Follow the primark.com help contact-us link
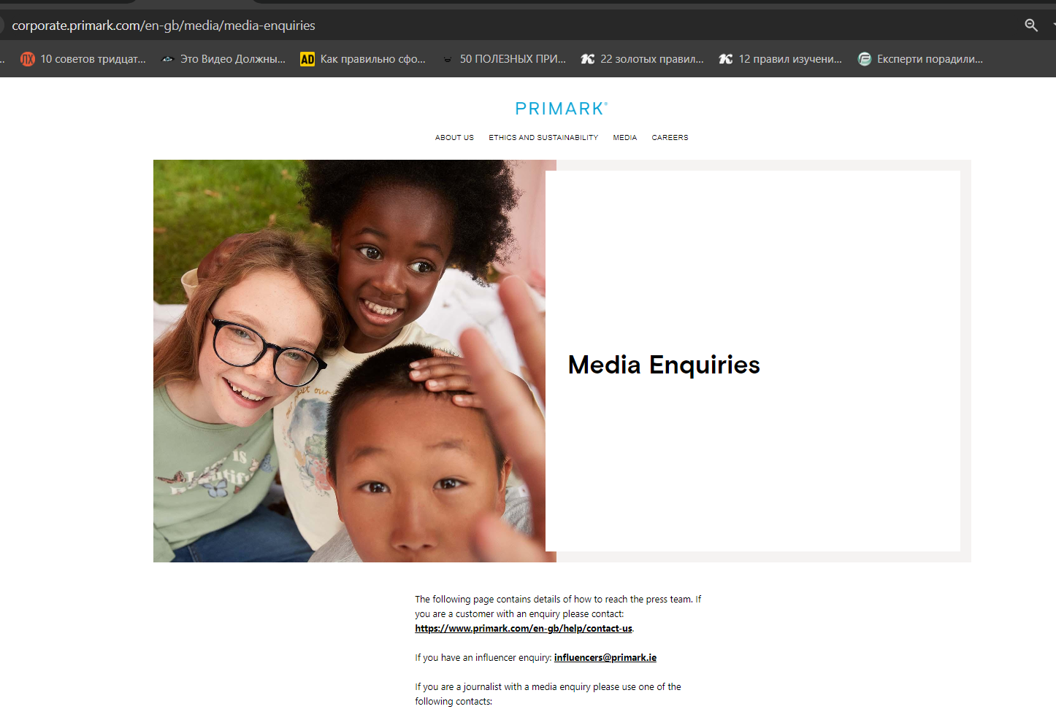1056x709 pixels. (524, 629)
